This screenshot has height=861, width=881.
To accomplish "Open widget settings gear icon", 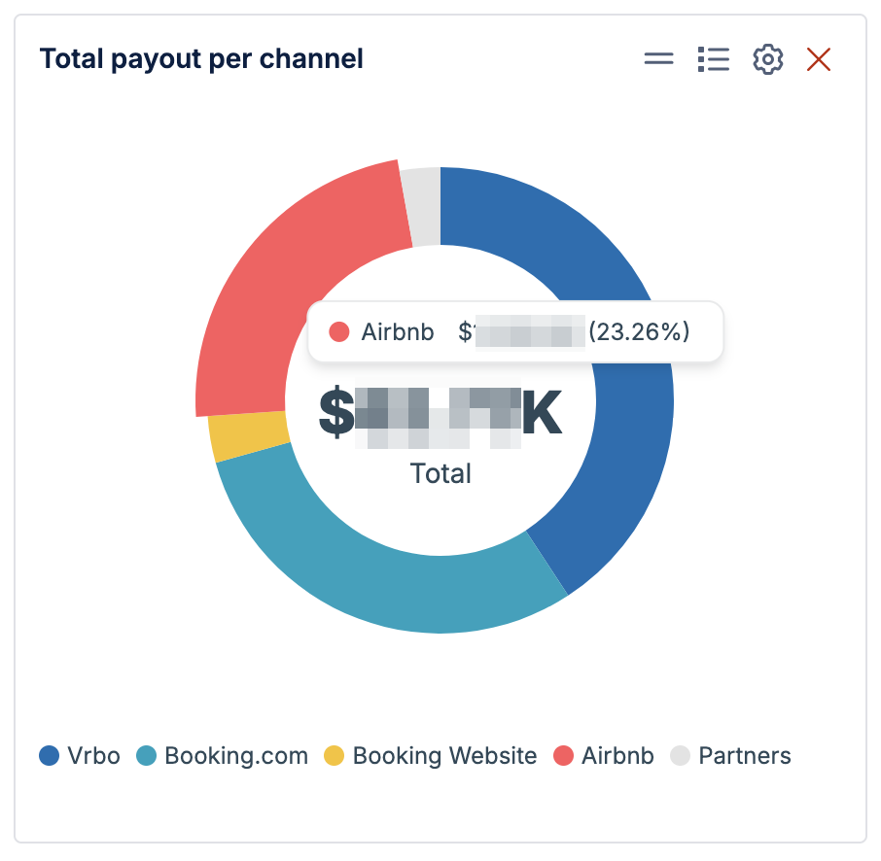I will click(x=768, y=59).
